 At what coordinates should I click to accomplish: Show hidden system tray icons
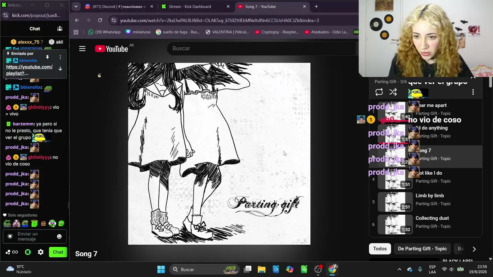coord(399,269)
